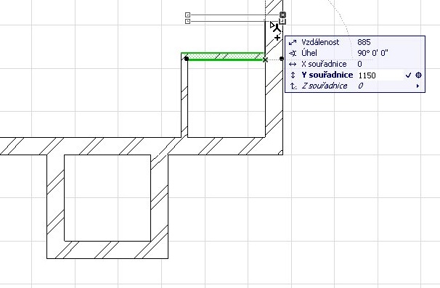440x288 pixels.
Task: Accept the Y coordinate with the checkmark
Action: click(409, 75)
